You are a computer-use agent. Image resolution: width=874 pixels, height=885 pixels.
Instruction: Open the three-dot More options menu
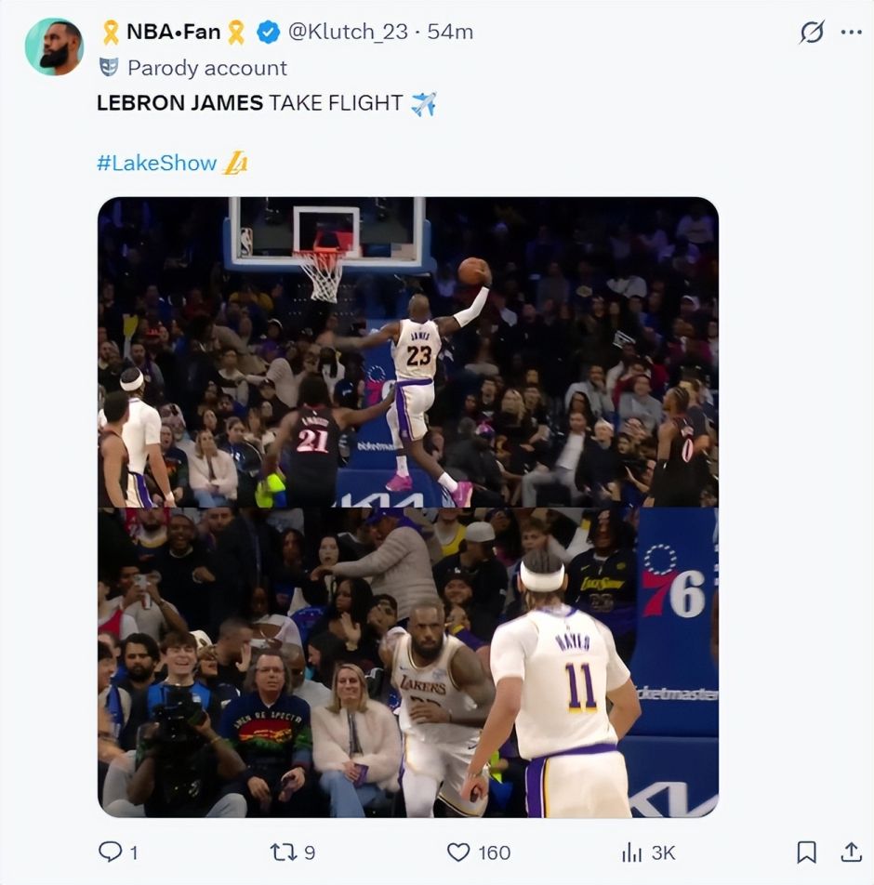[x=851, y=32]
